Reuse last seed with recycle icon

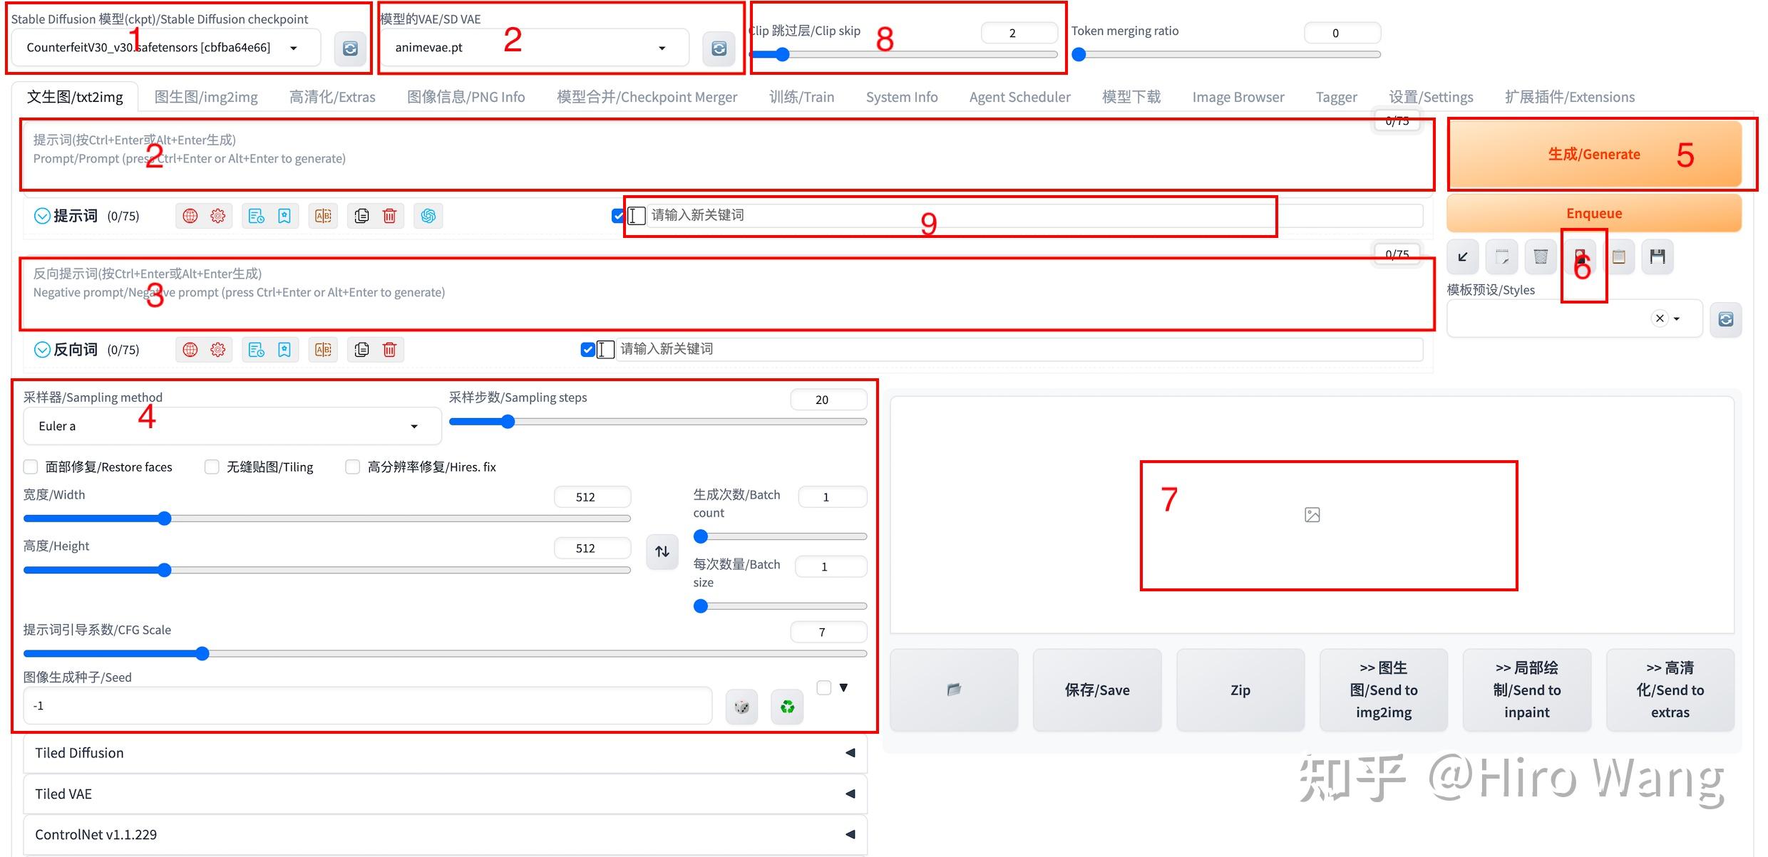click(x=787, y=707)
